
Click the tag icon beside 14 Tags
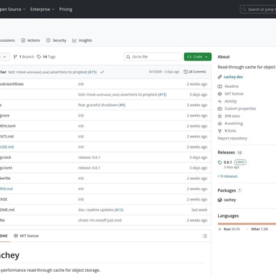39,56
